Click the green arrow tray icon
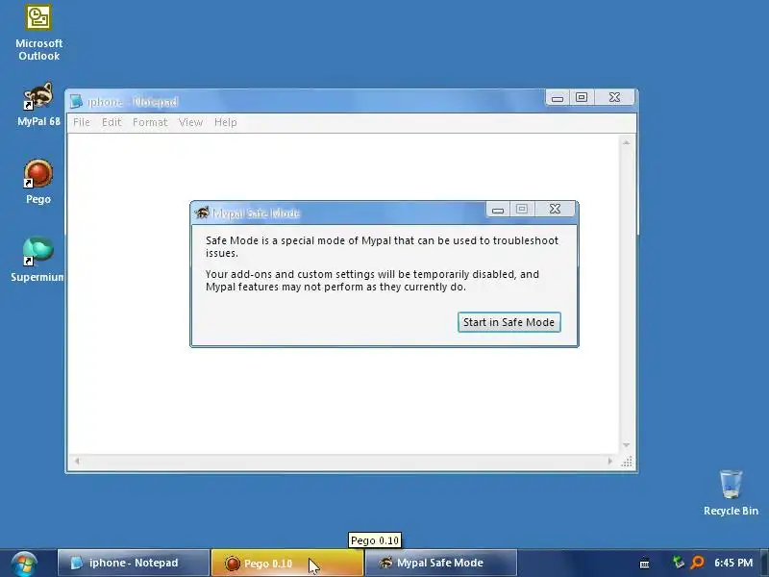This screenshot has width=769, height=577. point(679,562)
